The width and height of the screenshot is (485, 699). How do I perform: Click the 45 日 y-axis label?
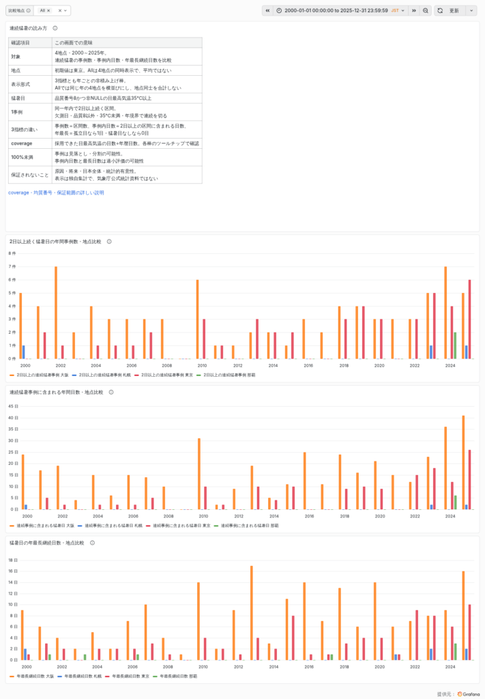(13, 406)
